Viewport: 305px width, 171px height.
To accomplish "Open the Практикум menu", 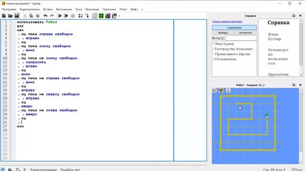I will coord(92,9).
